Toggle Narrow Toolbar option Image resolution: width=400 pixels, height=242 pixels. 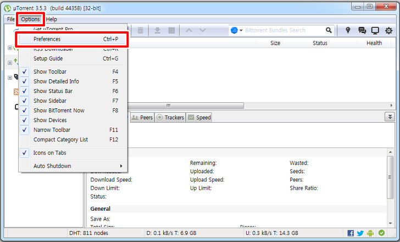coord(73,130)
